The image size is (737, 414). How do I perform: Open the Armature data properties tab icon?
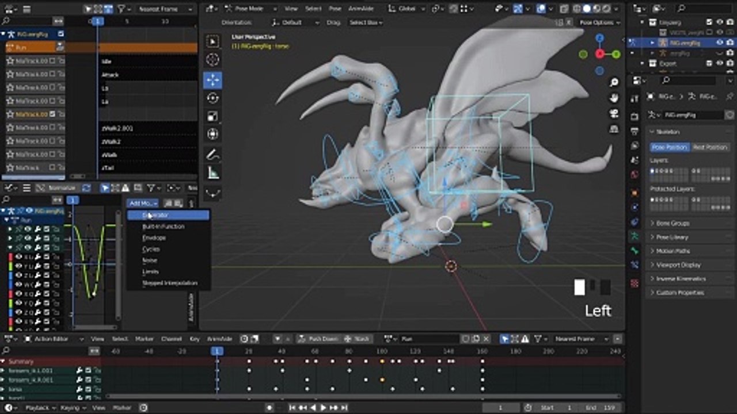[x=635, y=236]
